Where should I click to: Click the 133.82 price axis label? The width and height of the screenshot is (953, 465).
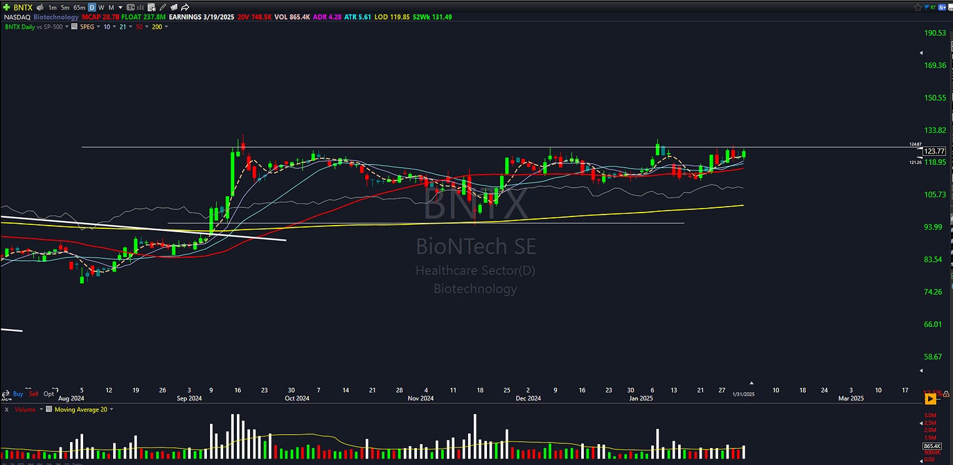tap(934, 130)
